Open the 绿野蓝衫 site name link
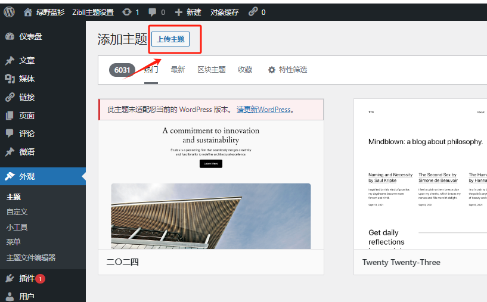Image resolution: width=487 pixels, height=302 pixels. tap(50, 12)
